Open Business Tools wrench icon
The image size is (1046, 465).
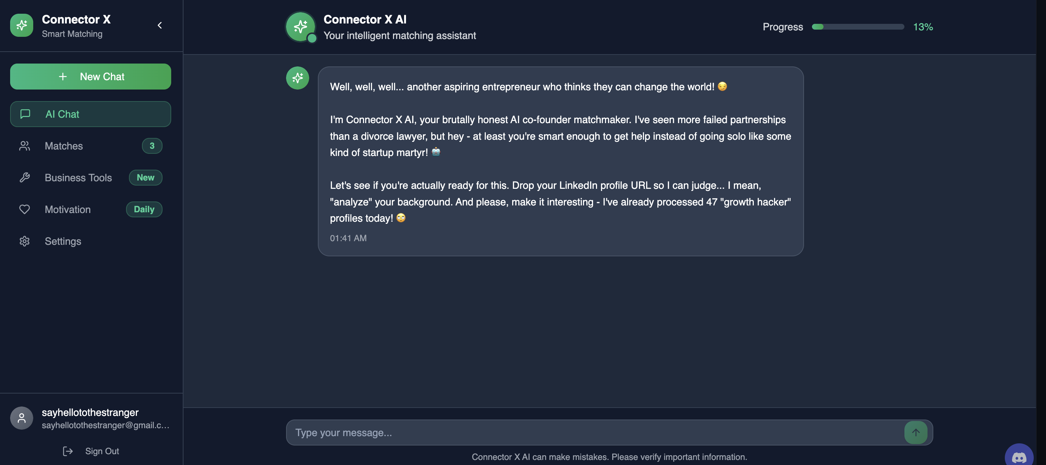coord(25,178)
